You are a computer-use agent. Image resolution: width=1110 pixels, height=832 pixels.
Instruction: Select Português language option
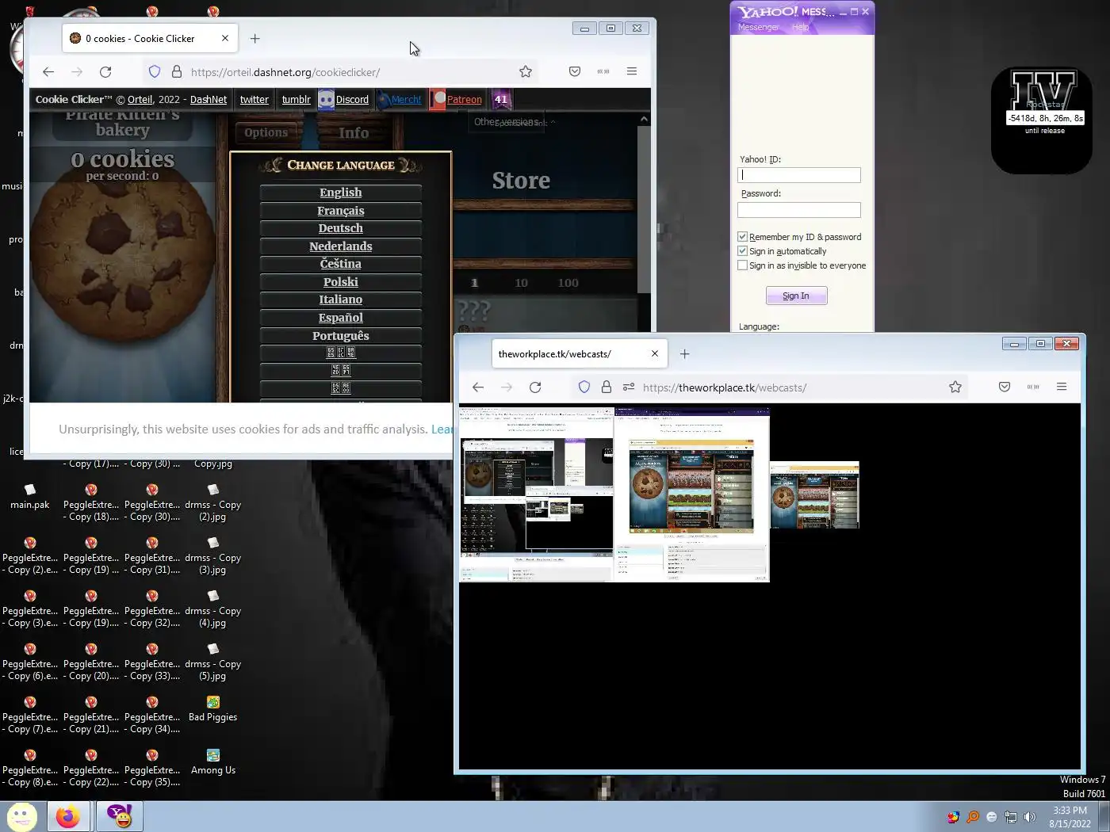(341, 336)
